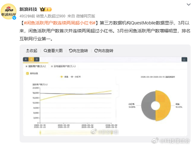
Task: Open the 新浪科技 account name link
Action: point(28,9)
